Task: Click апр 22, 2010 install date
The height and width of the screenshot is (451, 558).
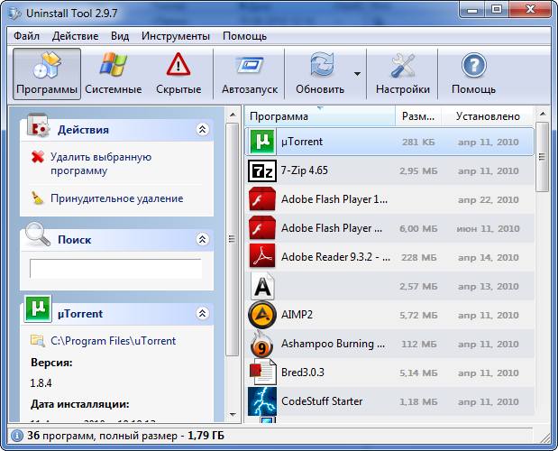Action: pos(488,199)
